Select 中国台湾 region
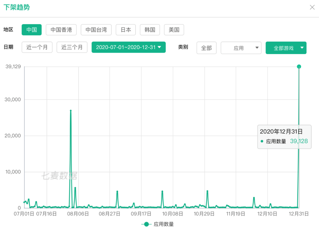Screen dimensions: 319x232 [96, 30]
